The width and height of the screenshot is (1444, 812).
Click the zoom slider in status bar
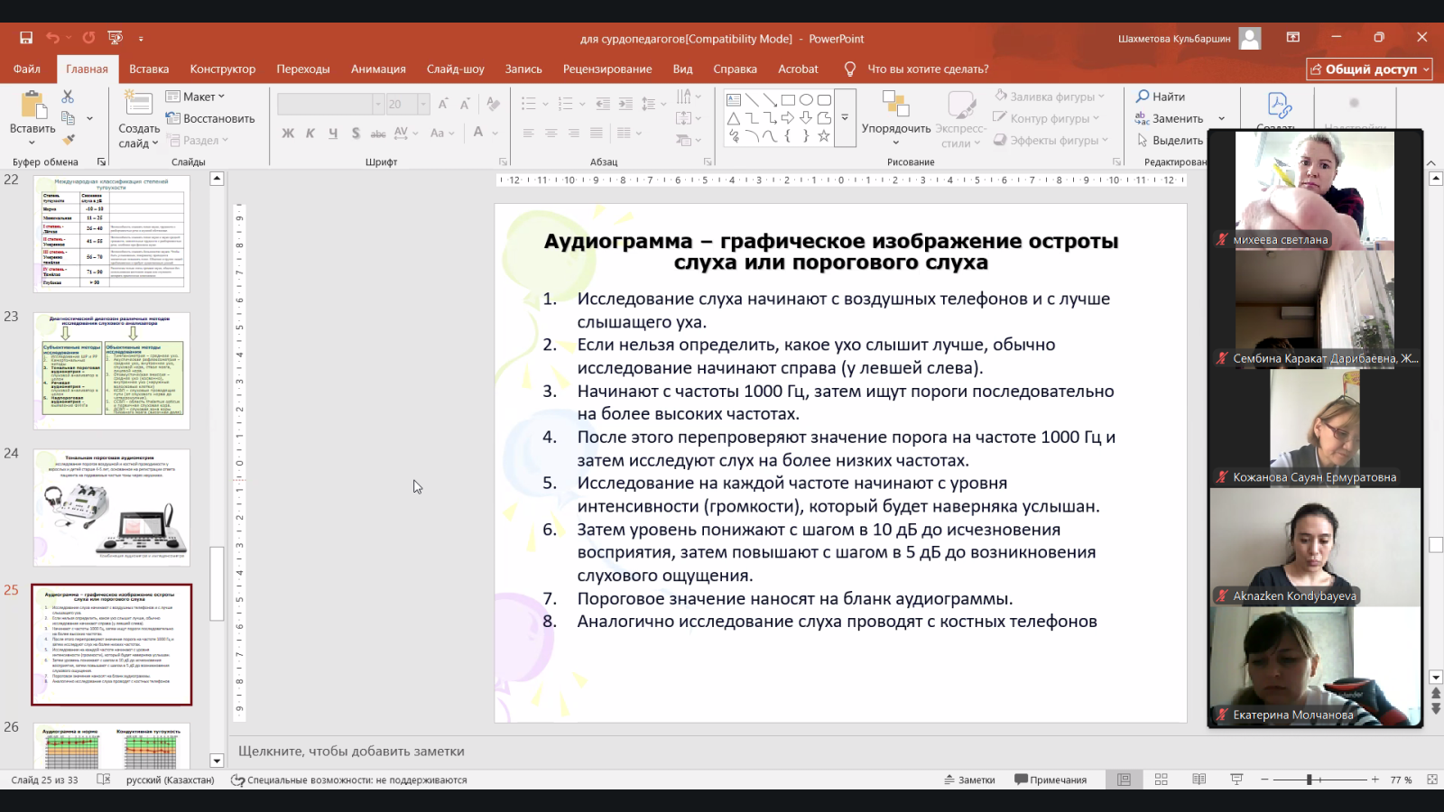1309,780
